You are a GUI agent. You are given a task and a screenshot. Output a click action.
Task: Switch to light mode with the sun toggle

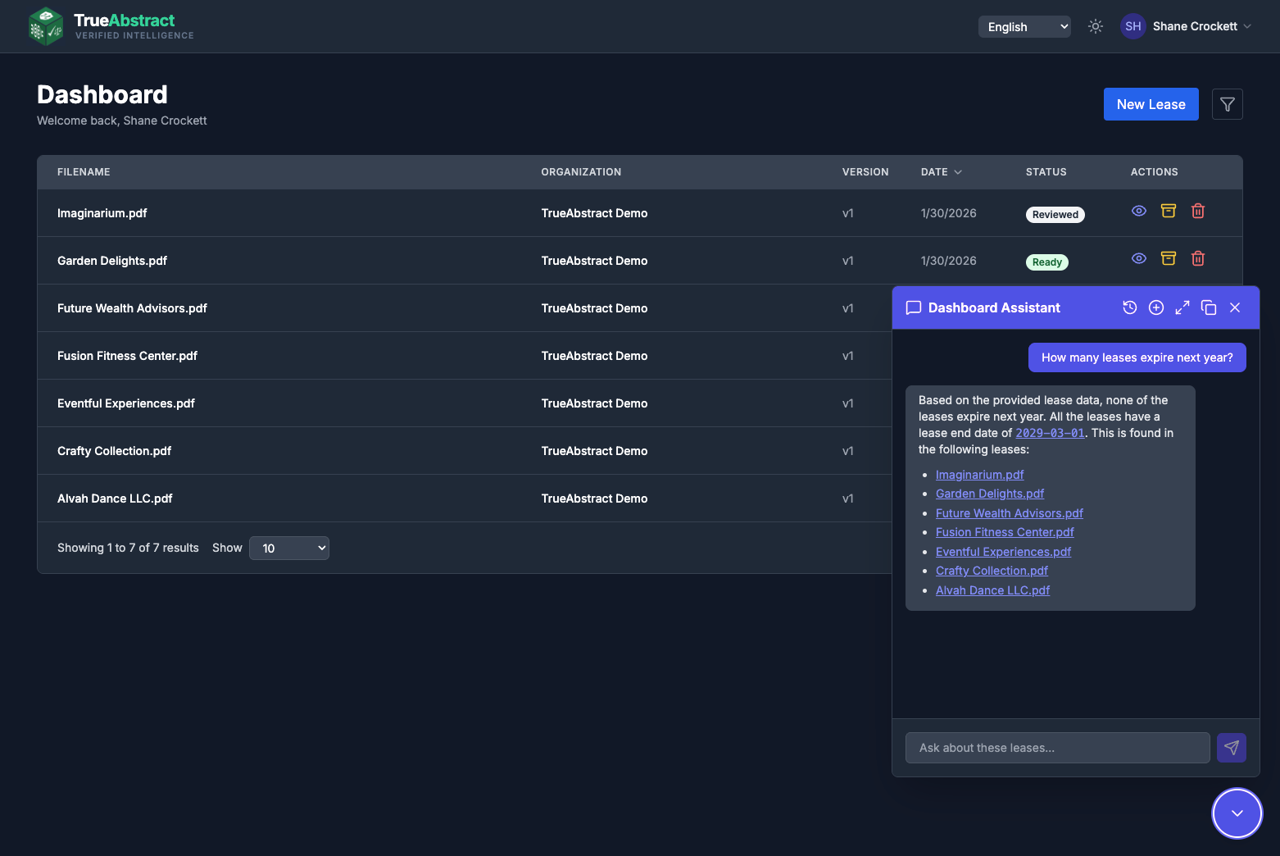point(1096,25)
